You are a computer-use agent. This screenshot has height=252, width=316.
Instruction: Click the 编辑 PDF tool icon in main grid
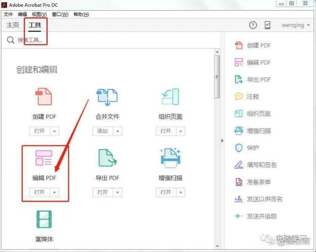point(44,158)
